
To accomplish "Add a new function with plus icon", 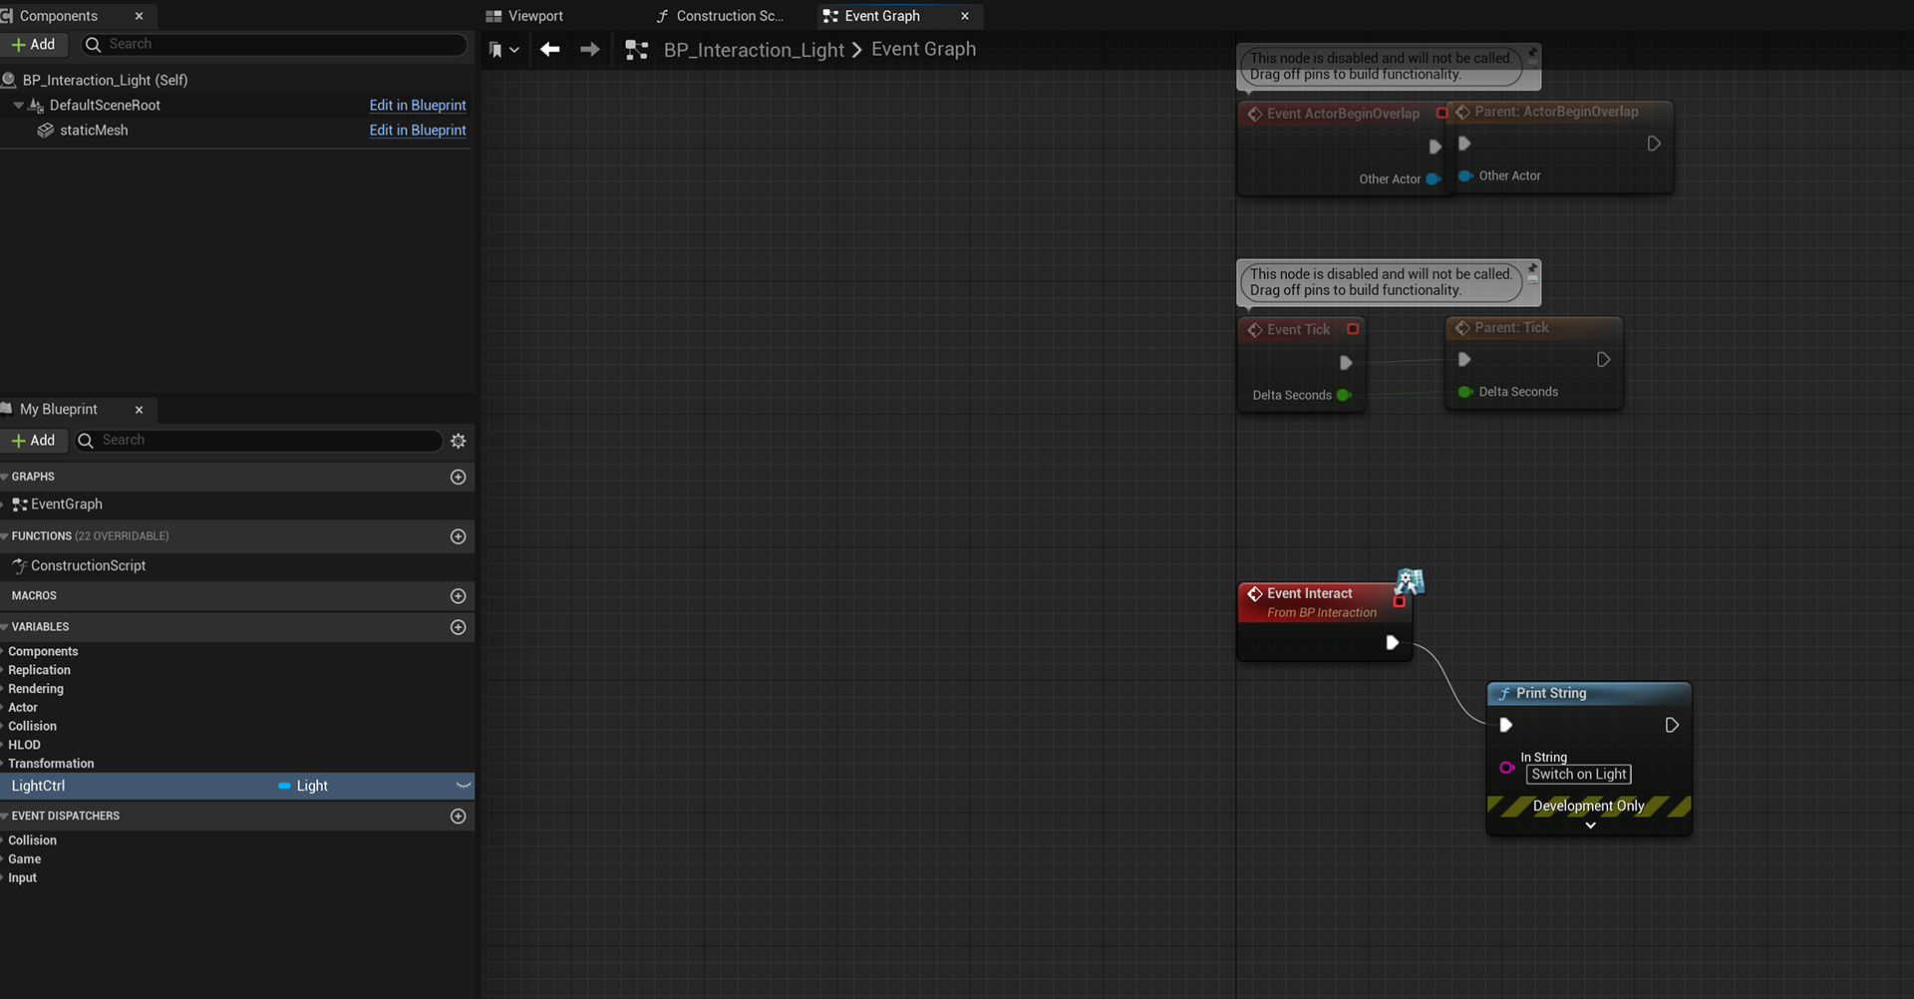I will (x=459, y=536).
